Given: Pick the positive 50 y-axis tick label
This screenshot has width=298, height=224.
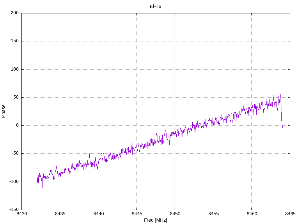Looking at the screenshot, I should [16, 97].
